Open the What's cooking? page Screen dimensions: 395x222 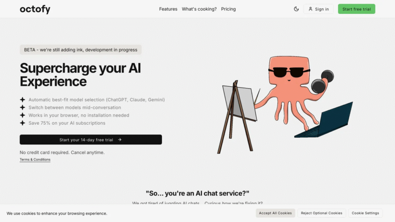(x=199, y=9)
